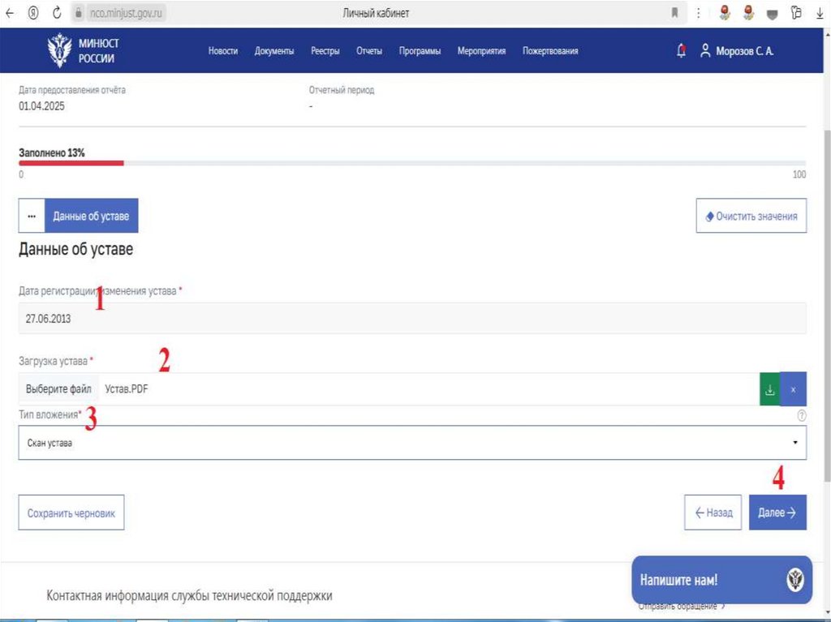Click the padlock site security icon

[79, 13]
